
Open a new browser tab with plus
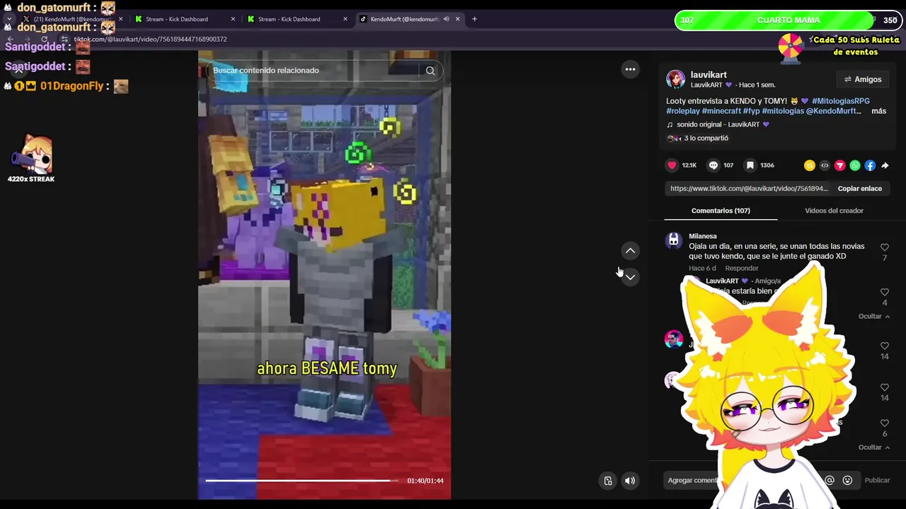pyautogui.click(x=474, y=19)
